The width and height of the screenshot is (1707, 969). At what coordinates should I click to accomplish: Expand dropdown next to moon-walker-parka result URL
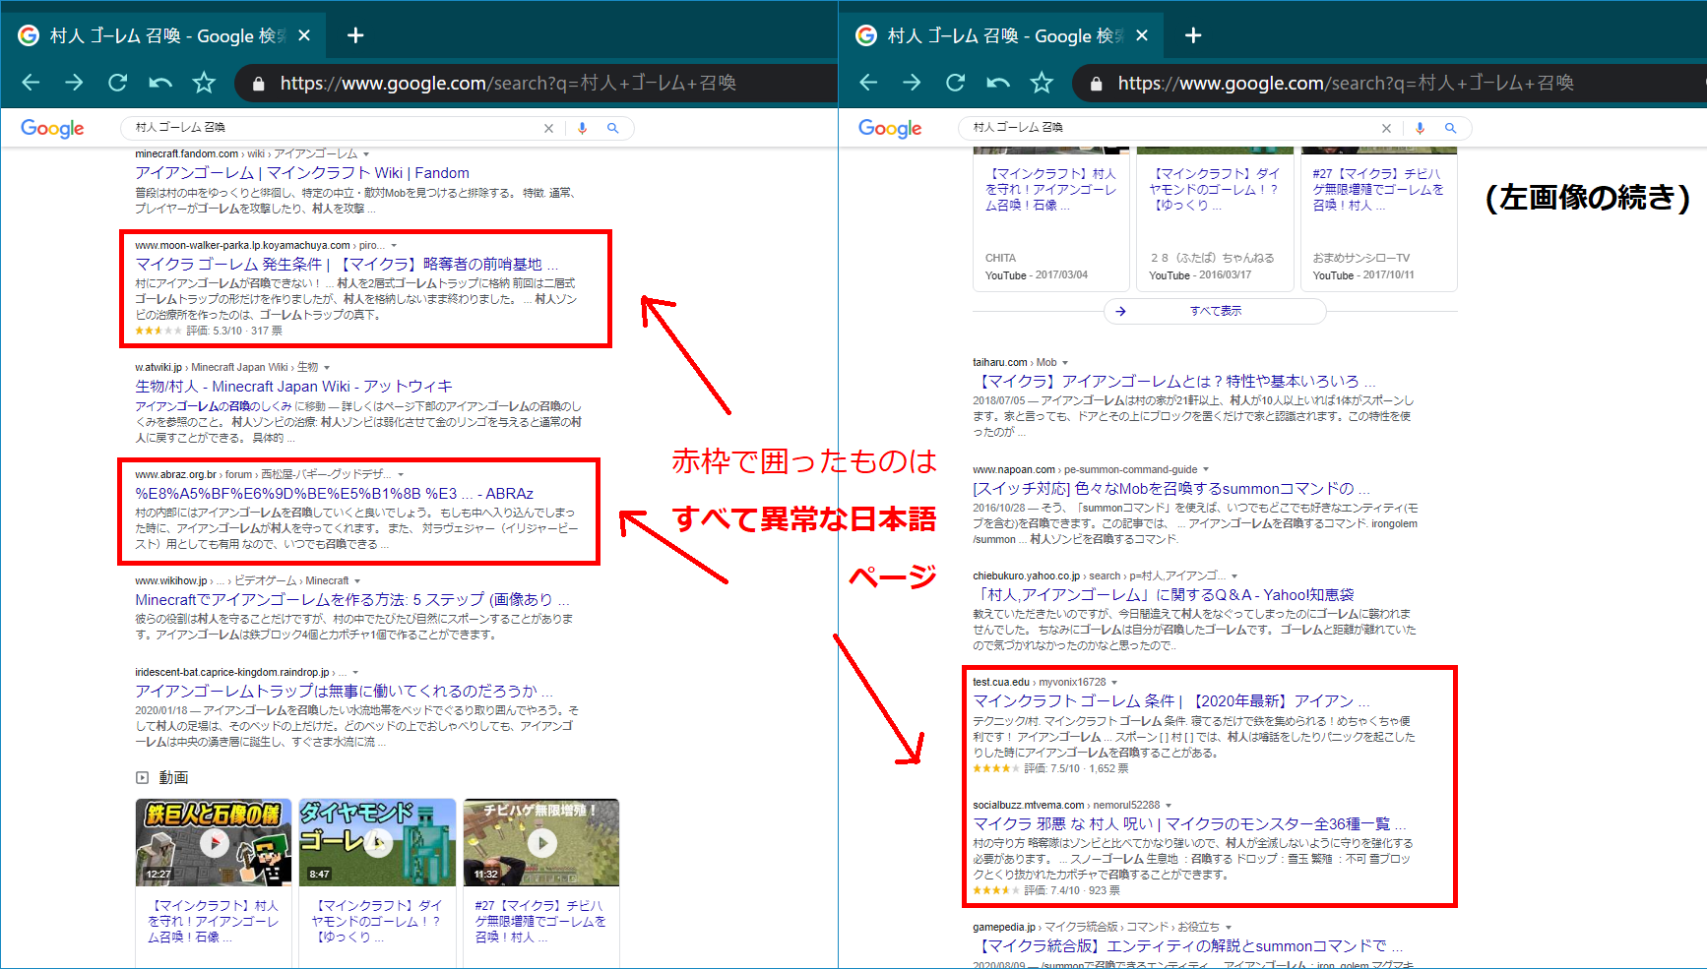tap(394, 246)
